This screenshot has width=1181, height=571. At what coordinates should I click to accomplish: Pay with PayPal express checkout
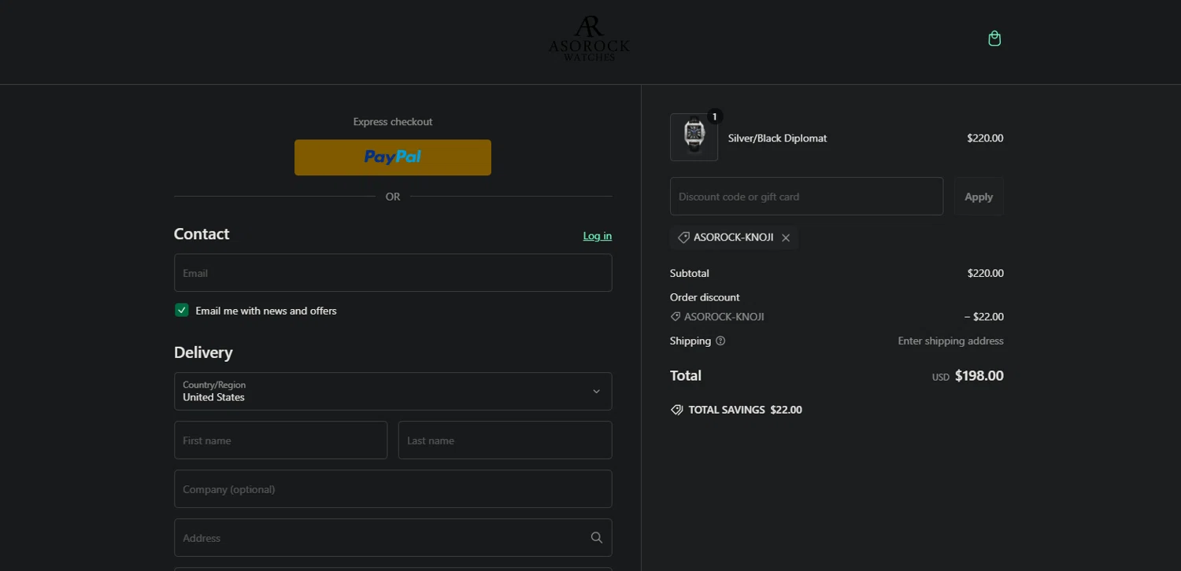click(x=392, y=157)
